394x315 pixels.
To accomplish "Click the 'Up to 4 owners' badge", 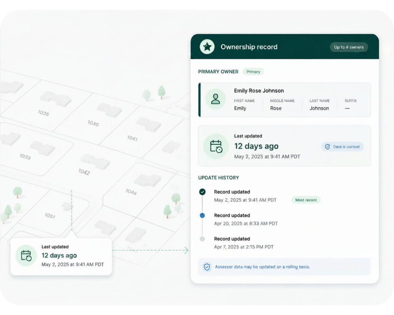I will [x=349, y=47].
